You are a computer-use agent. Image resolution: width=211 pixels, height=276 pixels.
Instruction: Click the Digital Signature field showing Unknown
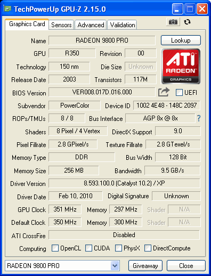click(x=176, y=196)
